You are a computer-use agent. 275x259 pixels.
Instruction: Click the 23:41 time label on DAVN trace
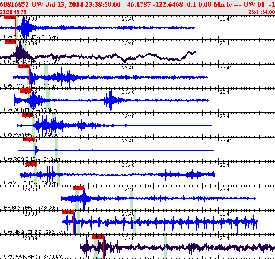tap(226, 238)
